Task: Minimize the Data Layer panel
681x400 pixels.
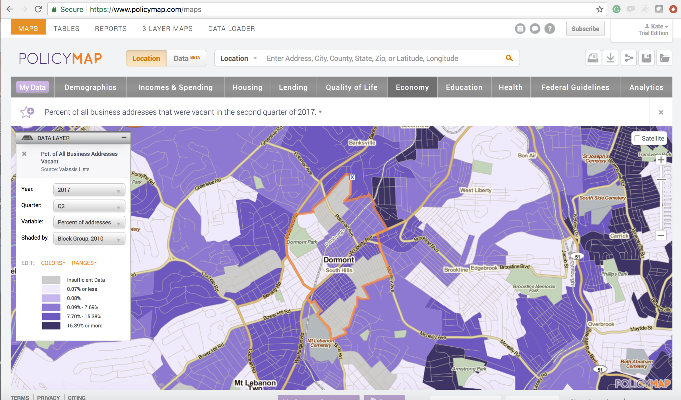Action: pyautogui.click(x=124, y=138)
